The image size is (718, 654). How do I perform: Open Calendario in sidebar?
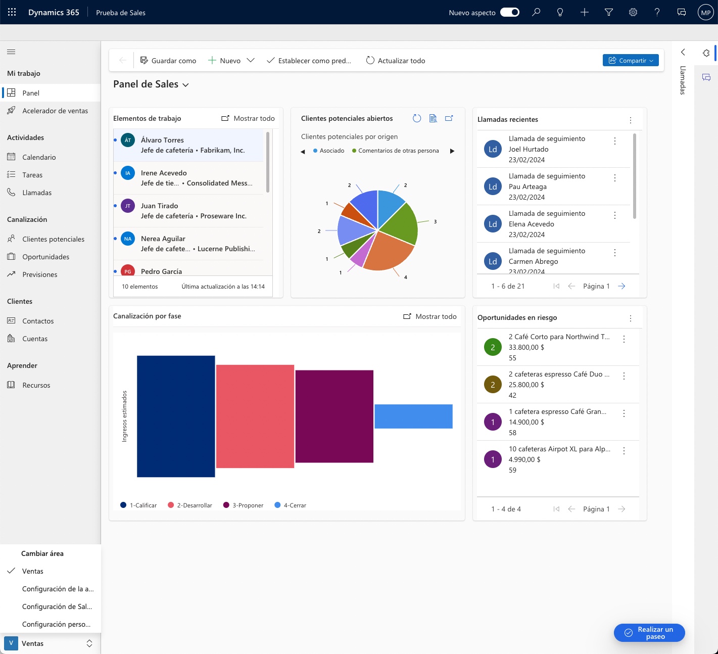point(51,157)
